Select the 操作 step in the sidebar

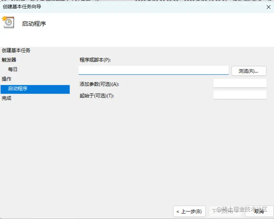[x=6, y=79]
